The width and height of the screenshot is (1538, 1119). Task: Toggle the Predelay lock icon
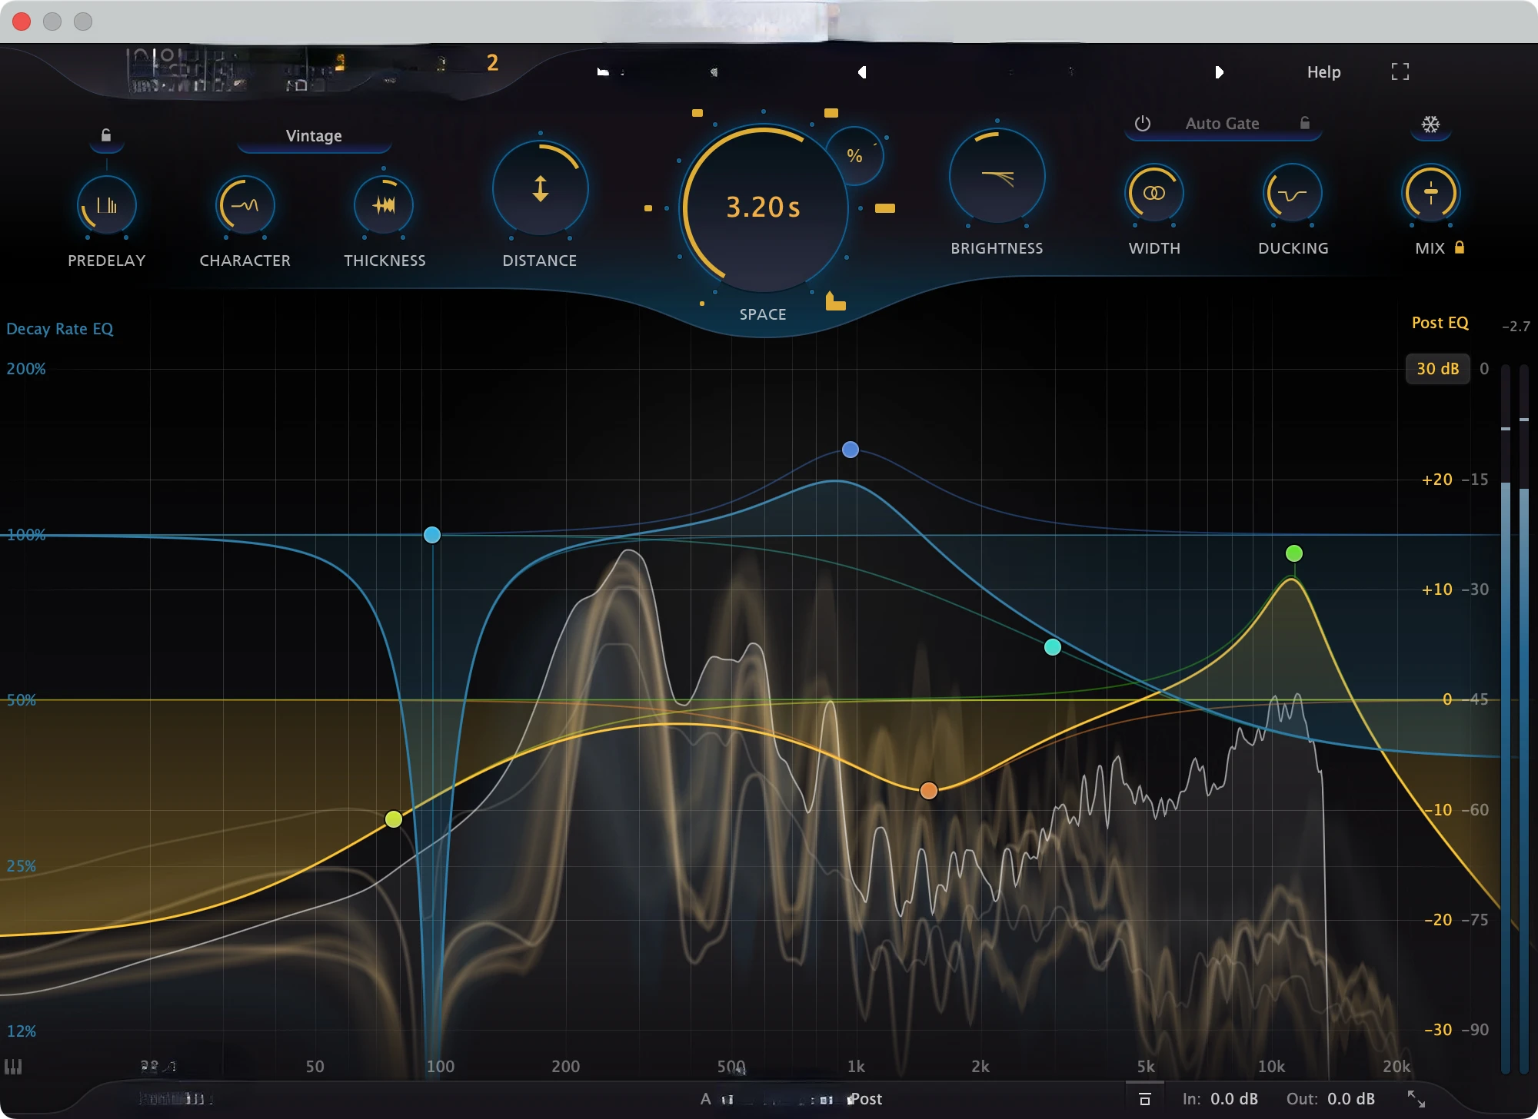[x=106, y=135]
